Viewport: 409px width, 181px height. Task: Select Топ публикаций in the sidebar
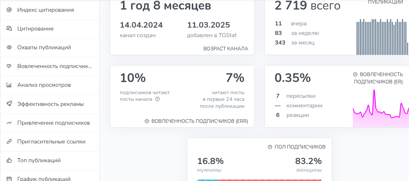pyautogui.click(x=39, y=160)
